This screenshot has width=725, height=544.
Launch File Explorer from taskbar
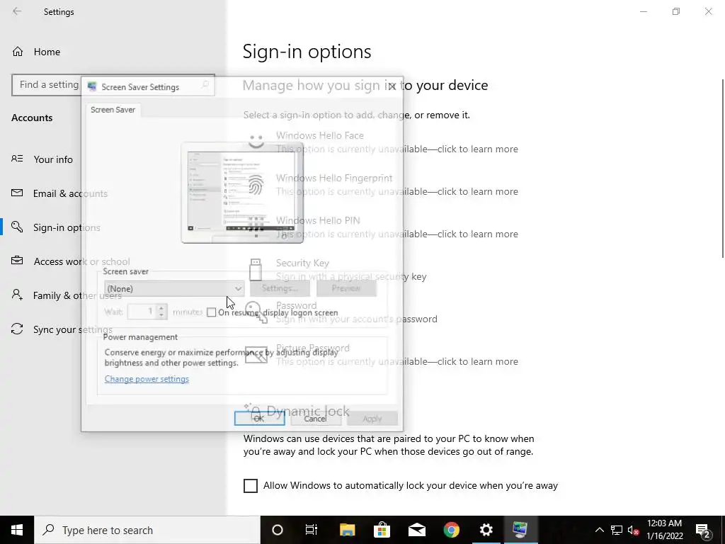point(347,530)
